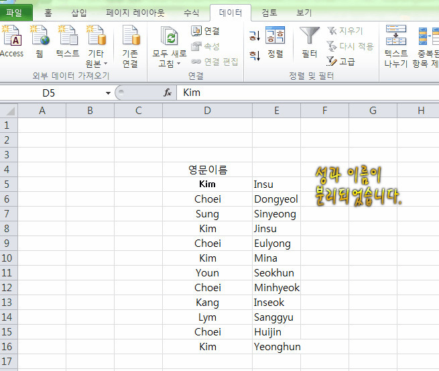Click cell E8 containing Jinsu
Screen dimensions: 439x371
click(276, 228)
